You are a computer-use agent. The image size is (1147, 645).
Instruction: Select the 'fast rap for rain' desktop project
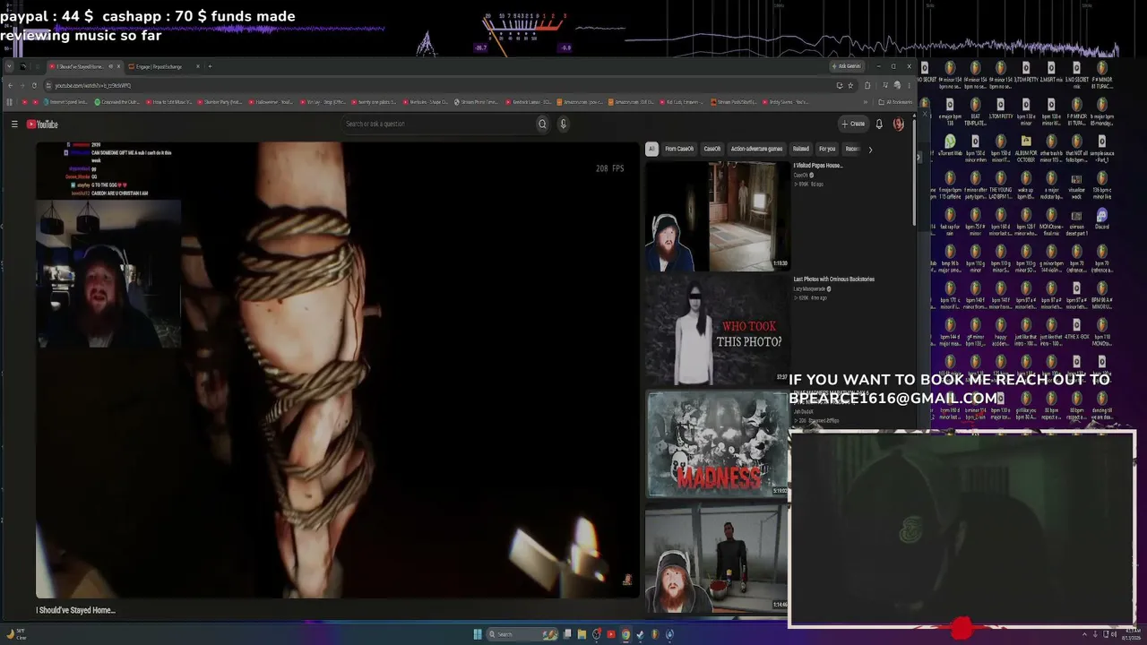click(950, 219)
